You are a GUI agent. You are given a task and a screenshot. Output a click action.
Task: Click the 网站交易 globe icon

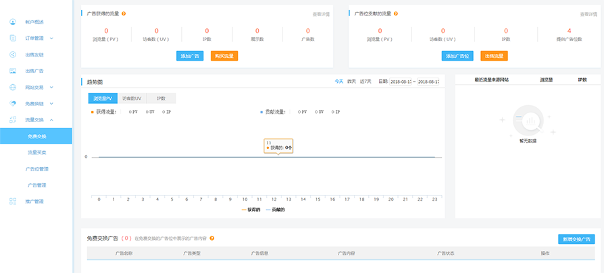point(12,87)
